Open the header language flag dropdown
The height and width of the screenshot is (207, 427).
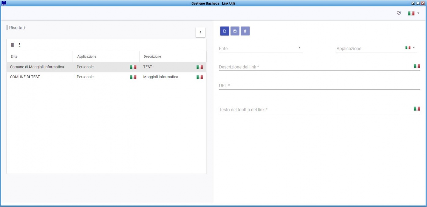414,13
